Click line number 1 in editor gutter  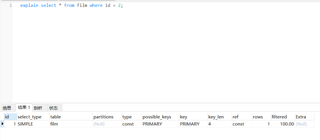point(10,5)
